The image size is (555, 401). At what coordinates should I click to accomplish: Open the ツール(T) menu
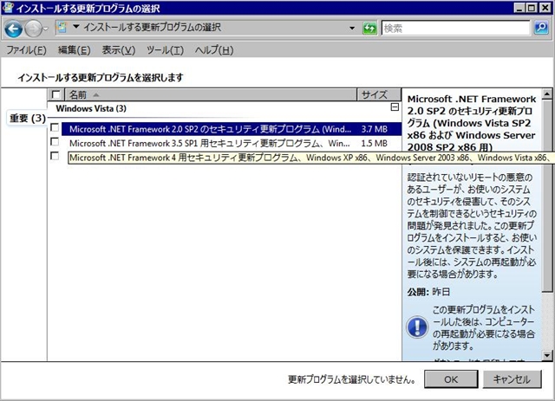pyautogui.click(x=165, y=50)
